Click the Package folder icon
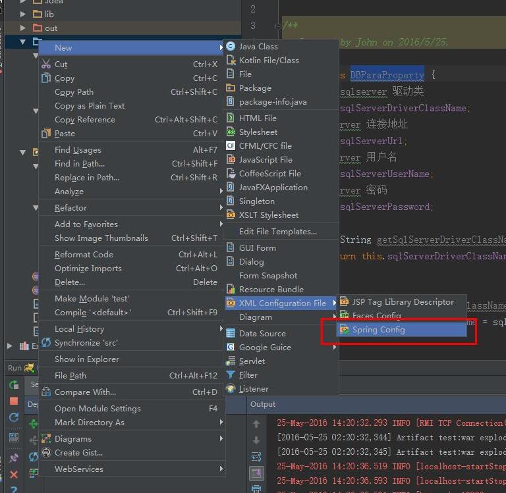Image resolution: width=506 pixels, height=493 pixels. pos(231,88)
